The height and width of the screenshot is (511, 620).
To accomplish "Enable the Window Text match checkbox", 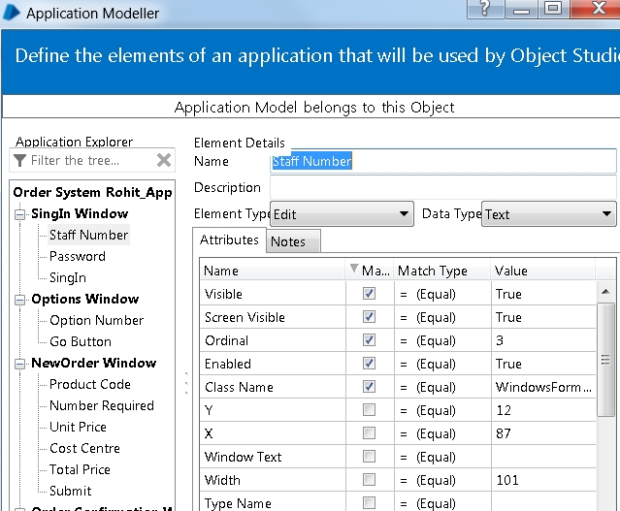I will coord(368,457).
